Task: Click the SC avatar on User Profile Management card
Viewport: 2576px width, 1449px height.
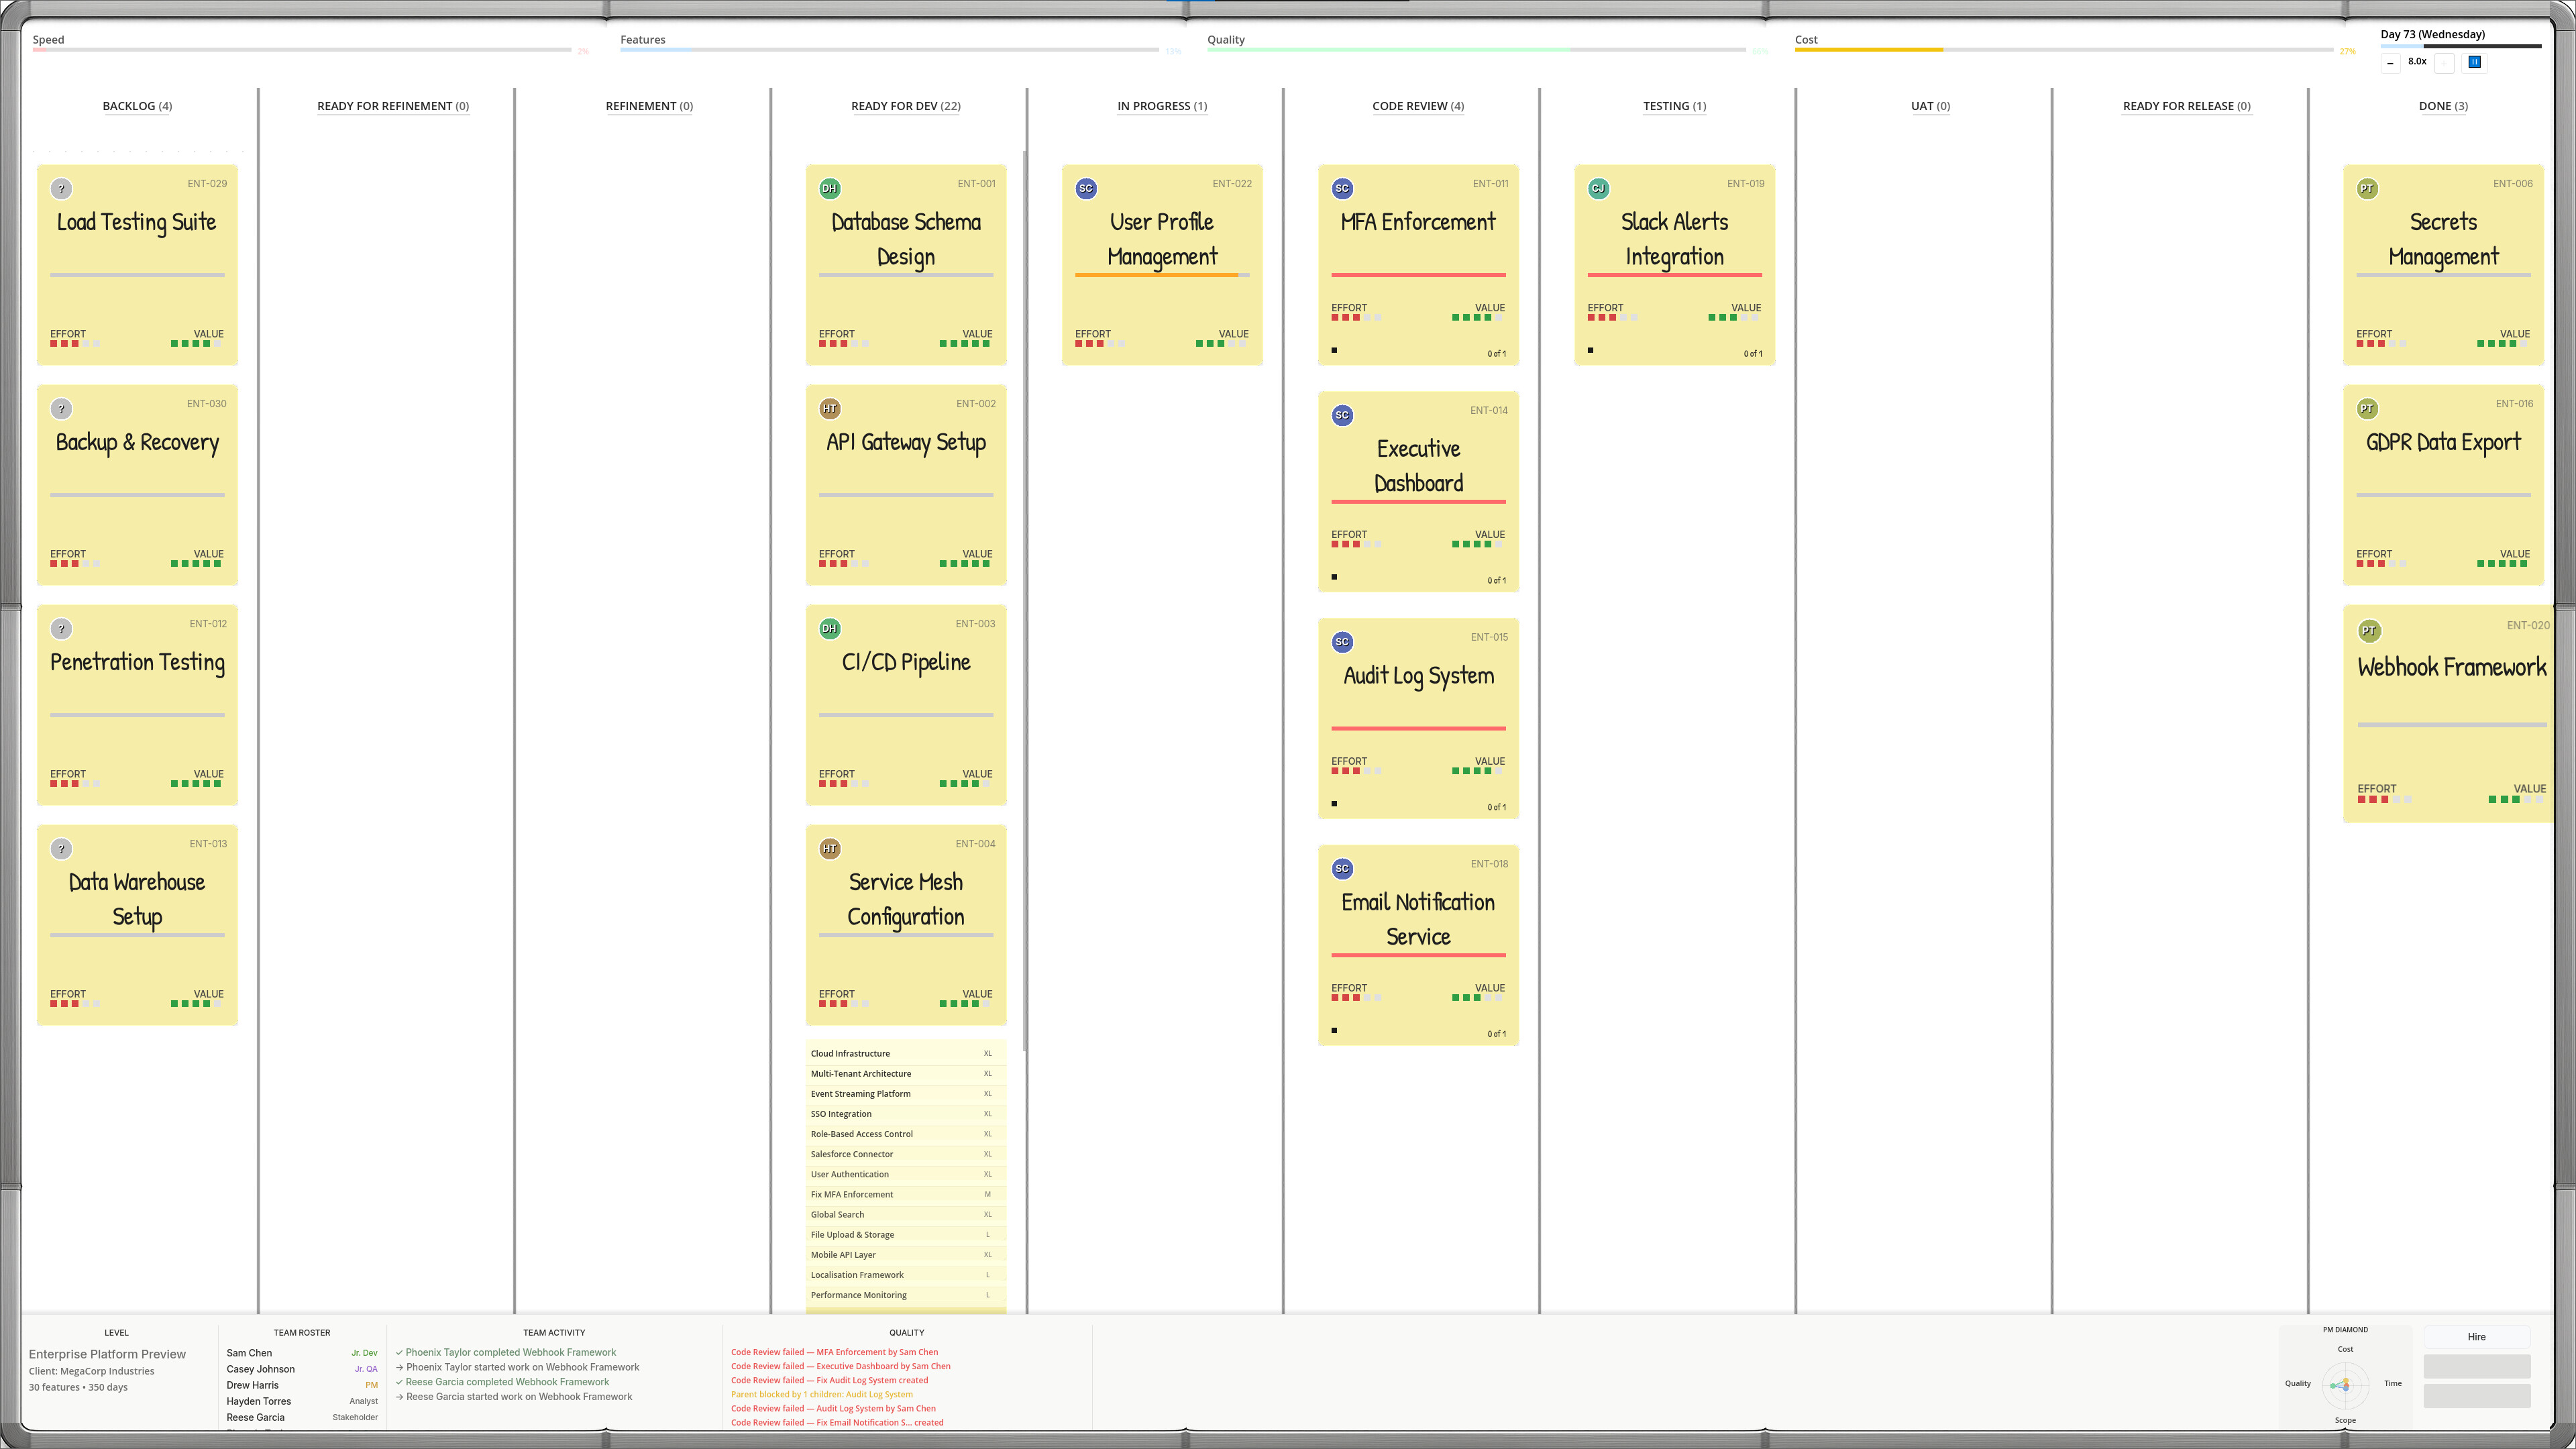Action: (1086, 189)
